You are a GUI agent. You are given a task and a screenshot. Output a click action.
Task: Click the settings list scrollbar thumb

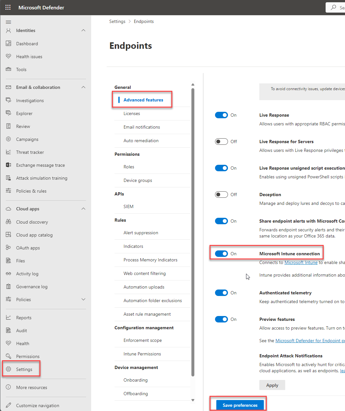193,232
